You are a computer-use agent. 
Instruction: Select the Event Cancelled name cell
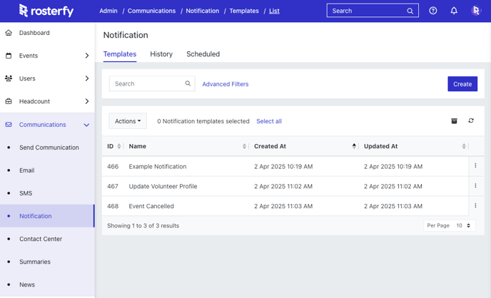[151, 206]
